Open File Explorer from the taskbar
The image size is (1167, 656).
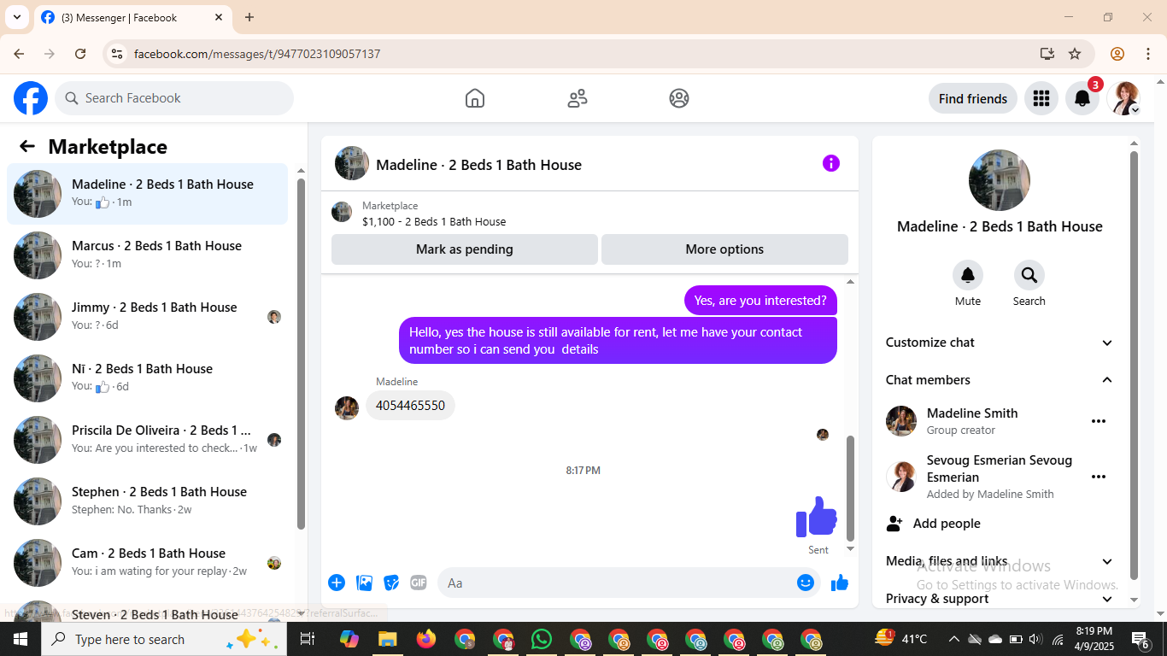pos(387,639)
